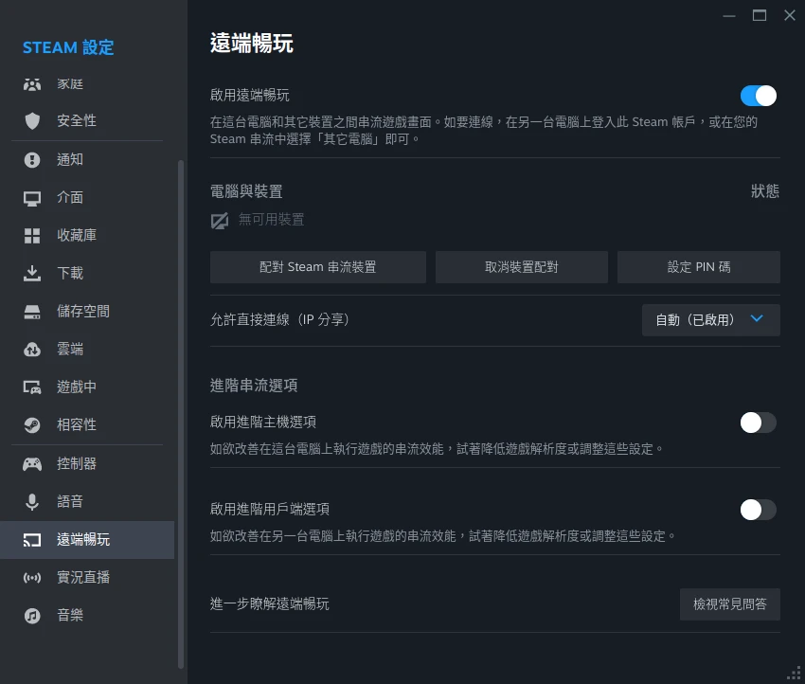805x684 pixels.
Task: Click the 取消裝置配對 button
Action: [521, 267]
